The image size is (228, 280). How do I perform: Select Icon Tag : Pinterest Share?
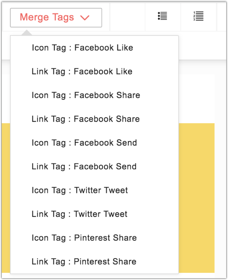pyautogui.click(x=84, y=238)
